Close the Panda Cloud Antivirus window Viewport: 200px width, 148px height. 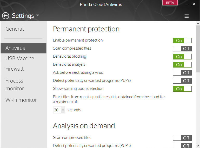194,4
